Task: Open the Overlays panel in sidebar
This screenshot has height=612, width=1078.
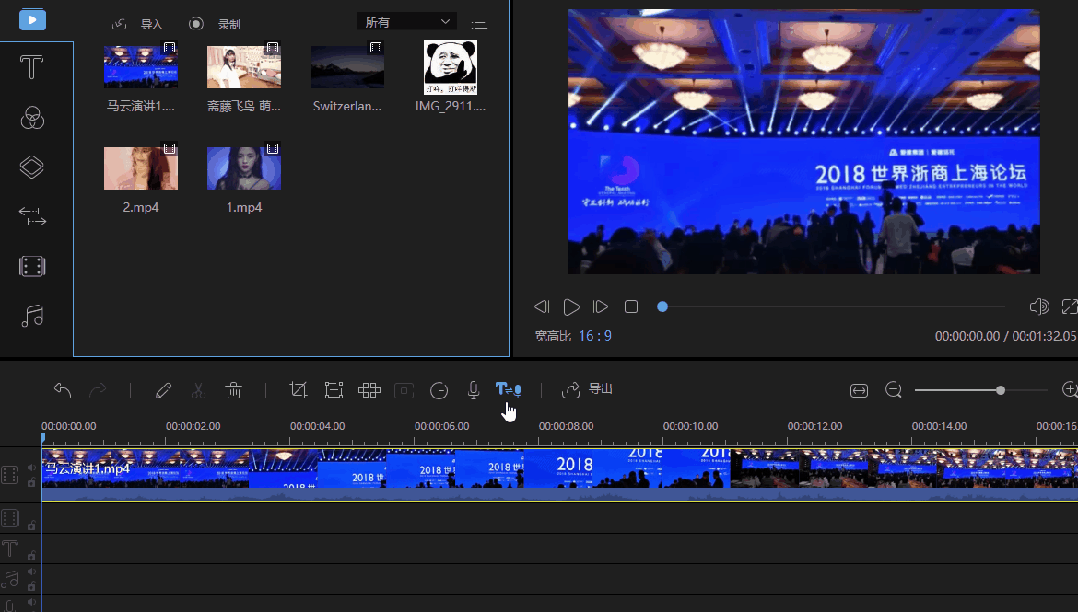Action: pos(32,167)
